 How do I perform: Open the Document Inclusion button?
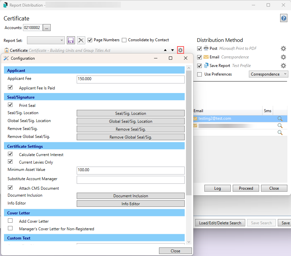pos(131,196)
